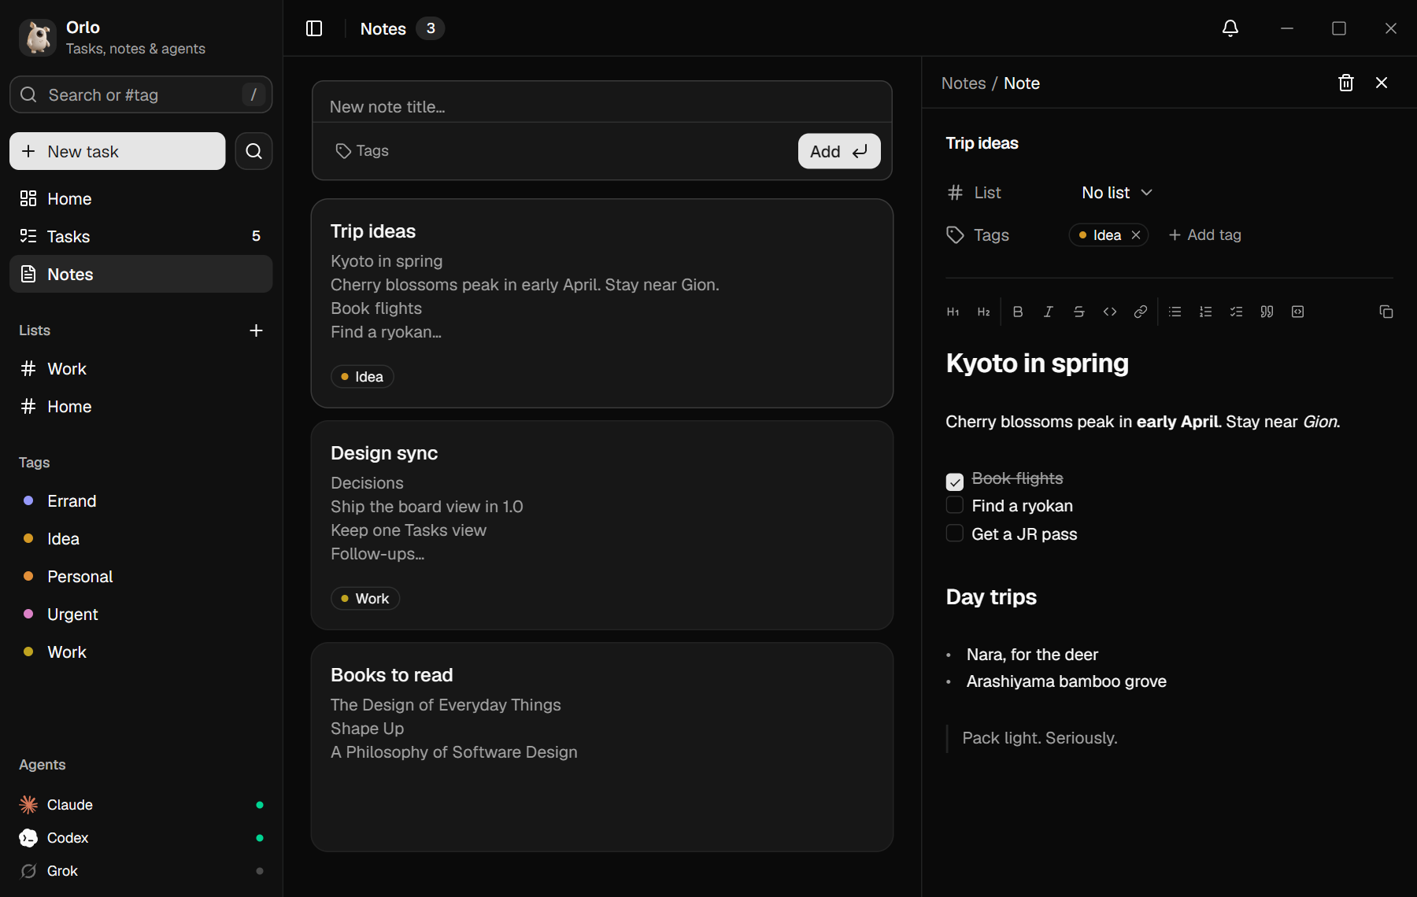Image resolution: width=1417 pixels, height=897 pixels.
Task: Close the note detail panel
Action: click(x=1382, y=83)
